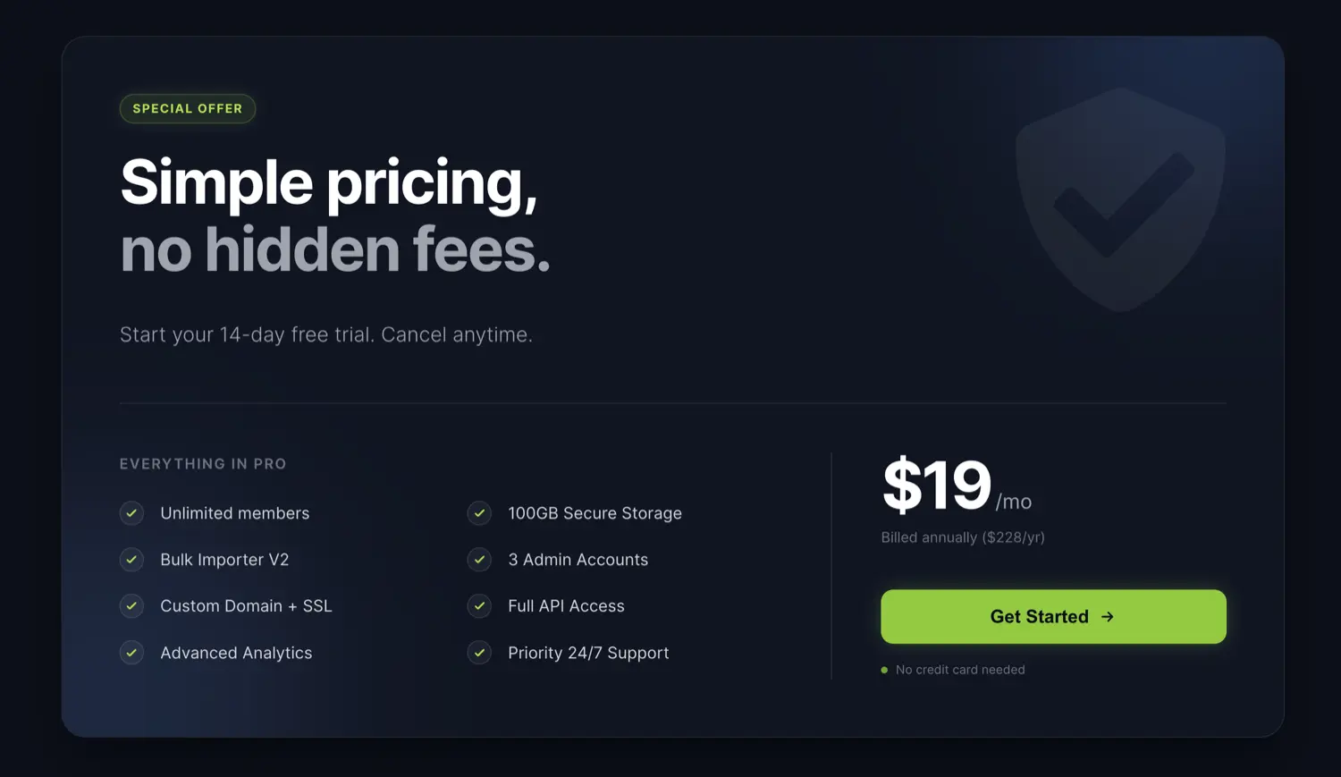Click the /mo suffix next to the price
Screen dimensions: 1341x777
(x=1014, y=502)
